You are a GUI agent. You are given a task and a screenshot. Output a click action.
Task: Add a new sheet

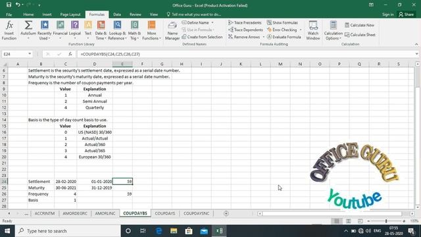[226, 213]
